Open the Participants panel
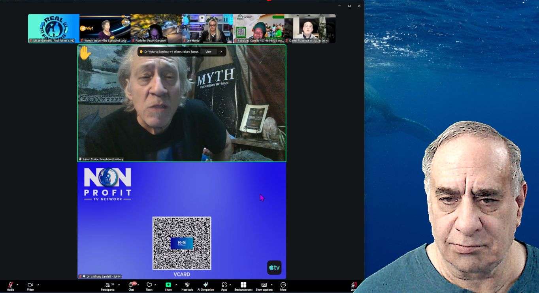This screenshot has height=293, width=539. pyautogui.click(x=107, y=286)
